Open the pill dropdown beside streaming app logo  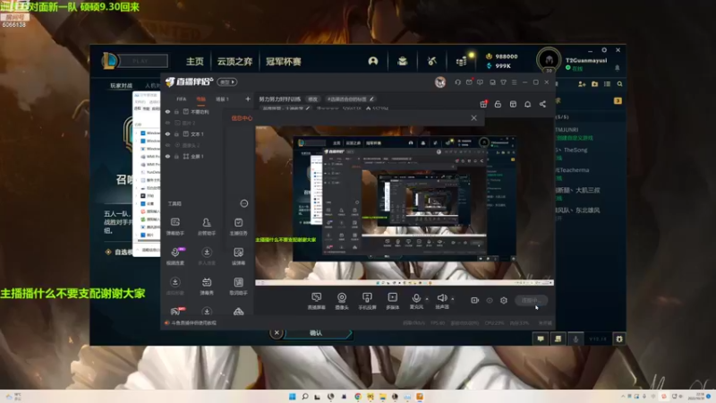227,82
